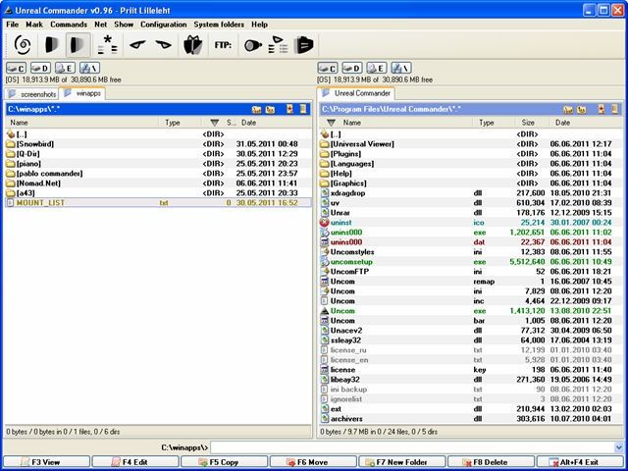
Task: Open the Help menu
Action: pyautogui.click(x=259, y=25)
